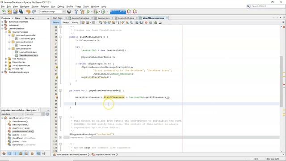Expand the HelloWorld project node
Screen dimensions: 286x161
click(x=2, y=25)
